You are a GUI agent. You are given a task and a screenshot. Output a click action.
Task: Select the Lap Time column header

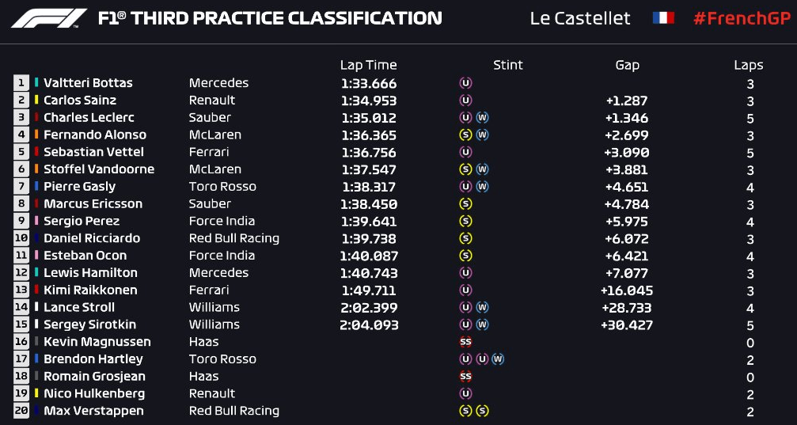(x=369, y=65)
